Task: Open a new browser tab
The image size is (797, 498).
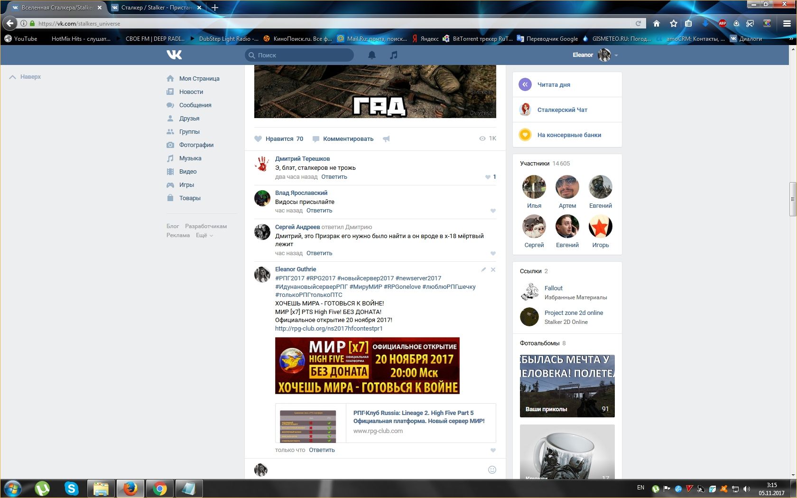Action: pyautogui.click(x=215, y=8)
